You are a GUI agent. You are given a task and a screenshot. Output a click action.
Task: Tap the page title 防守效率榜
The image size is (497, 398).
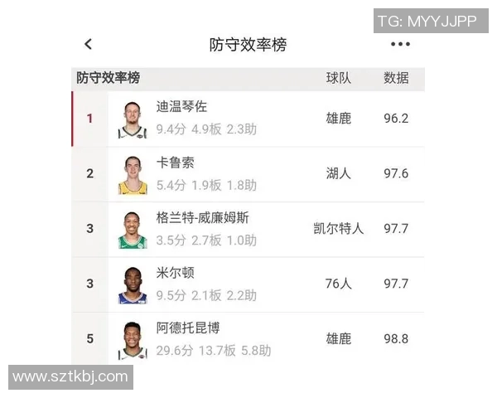[x=248, y=45]
